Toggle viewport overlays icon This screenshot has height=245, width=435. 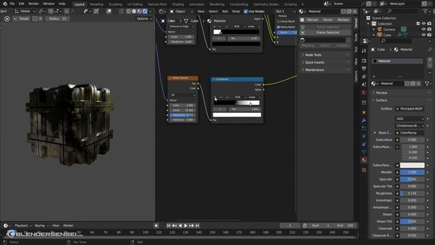coord(109,12)
